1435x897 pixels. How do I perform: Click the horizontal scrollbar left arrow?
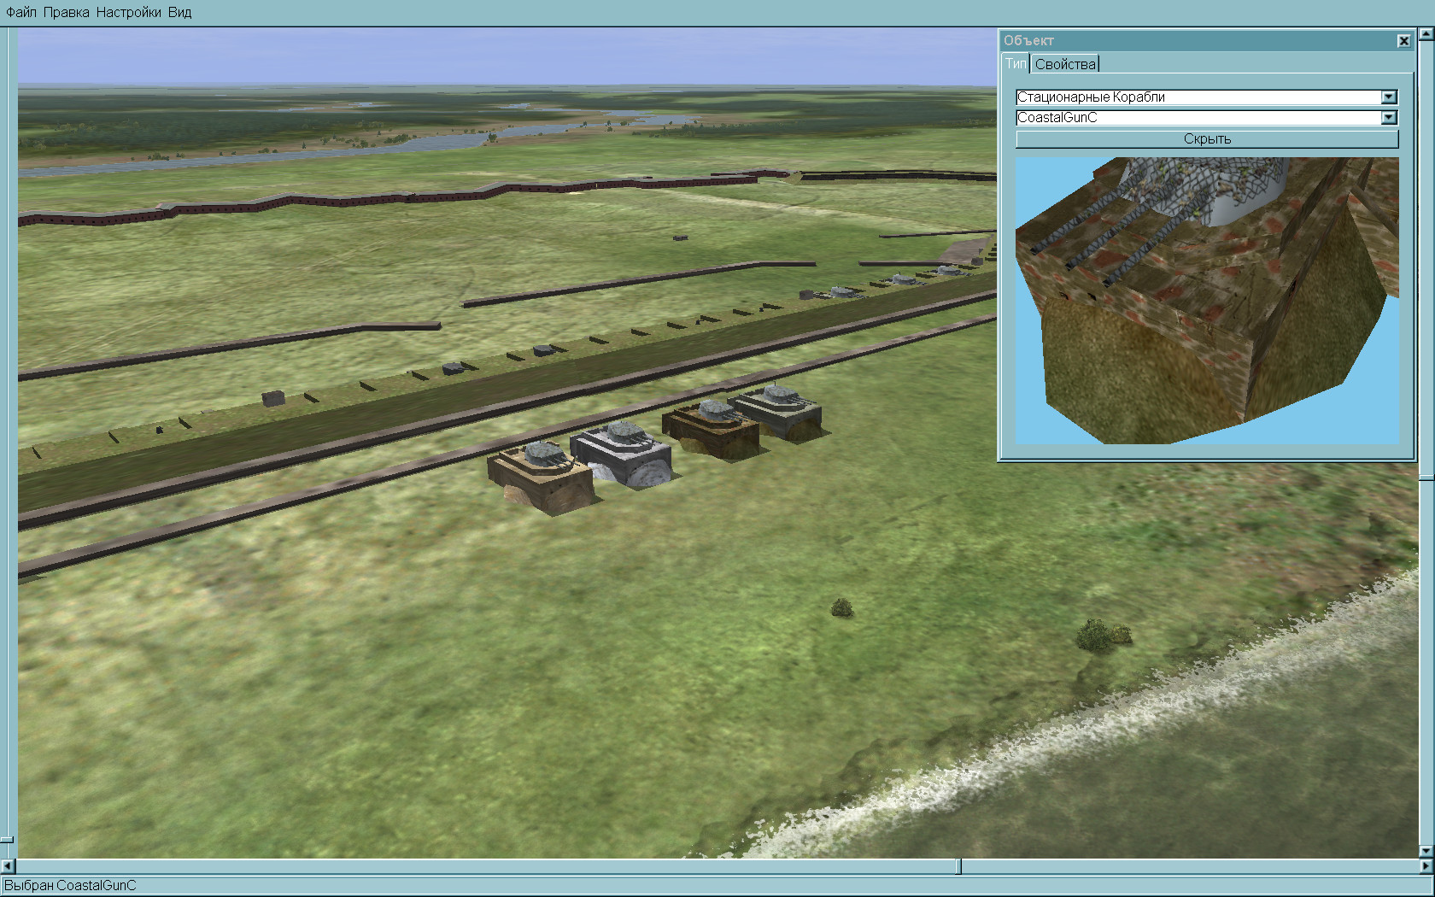[8, 866]
